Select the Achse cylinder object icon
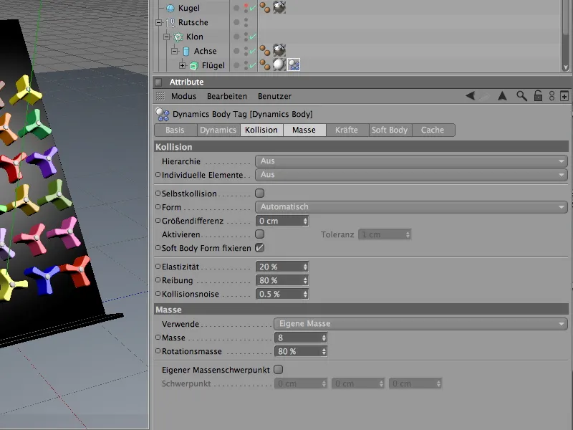 [x=186, y=51]
